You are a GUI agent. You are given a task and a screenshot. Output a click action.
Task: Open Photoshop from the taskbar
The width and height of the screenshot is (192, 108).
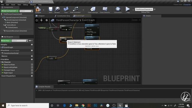(95, 105)
